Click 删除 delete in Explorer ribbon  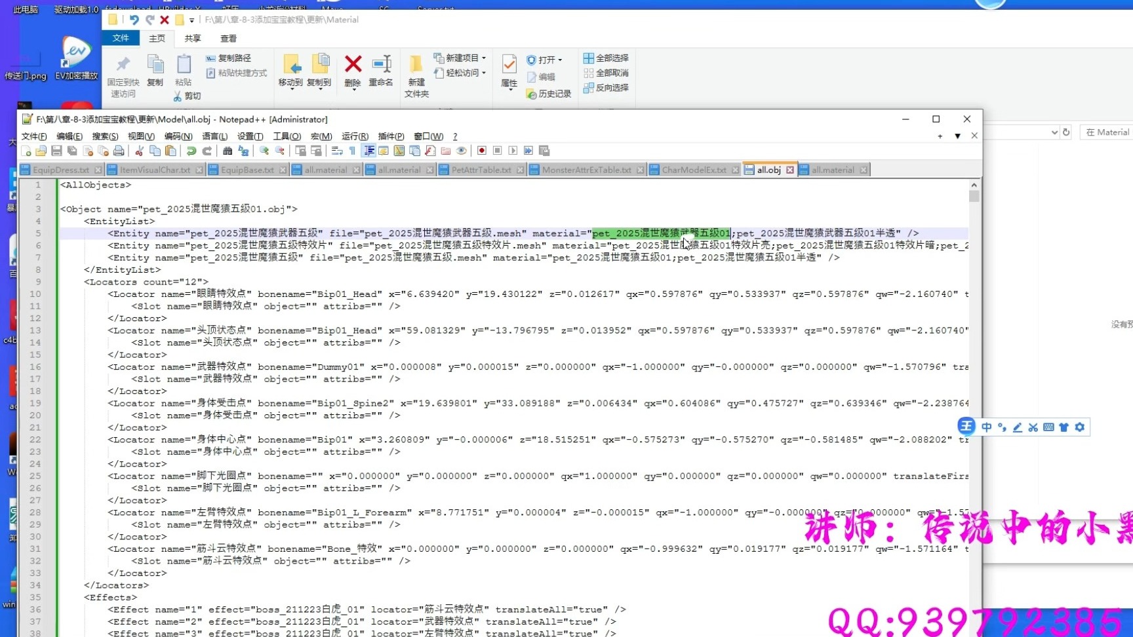point(353,71)
